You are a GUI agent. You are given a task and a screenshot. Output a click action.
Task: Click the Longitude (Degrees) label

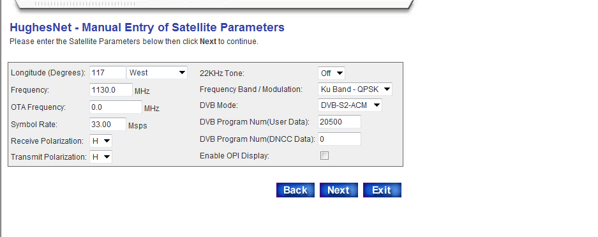pyautogui.click(x=48, y=73)
